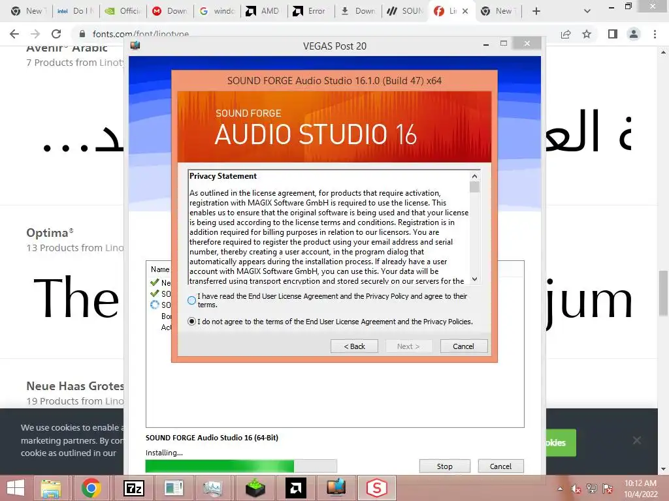Click the Privacy Statement scrollbar thumb

(x=474, y=187)
